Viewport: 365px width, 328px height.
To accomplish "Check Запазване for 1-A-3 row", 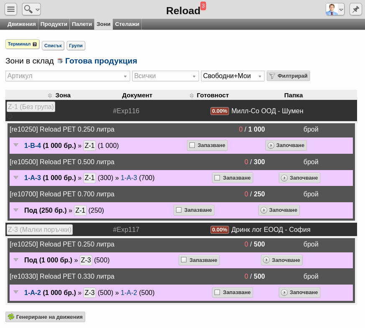I will pos(217,178).
